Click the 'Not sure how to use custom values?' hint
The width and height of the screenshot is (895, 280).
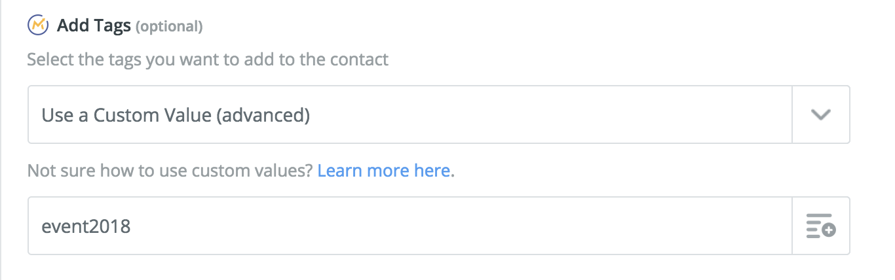click(170, 171)
